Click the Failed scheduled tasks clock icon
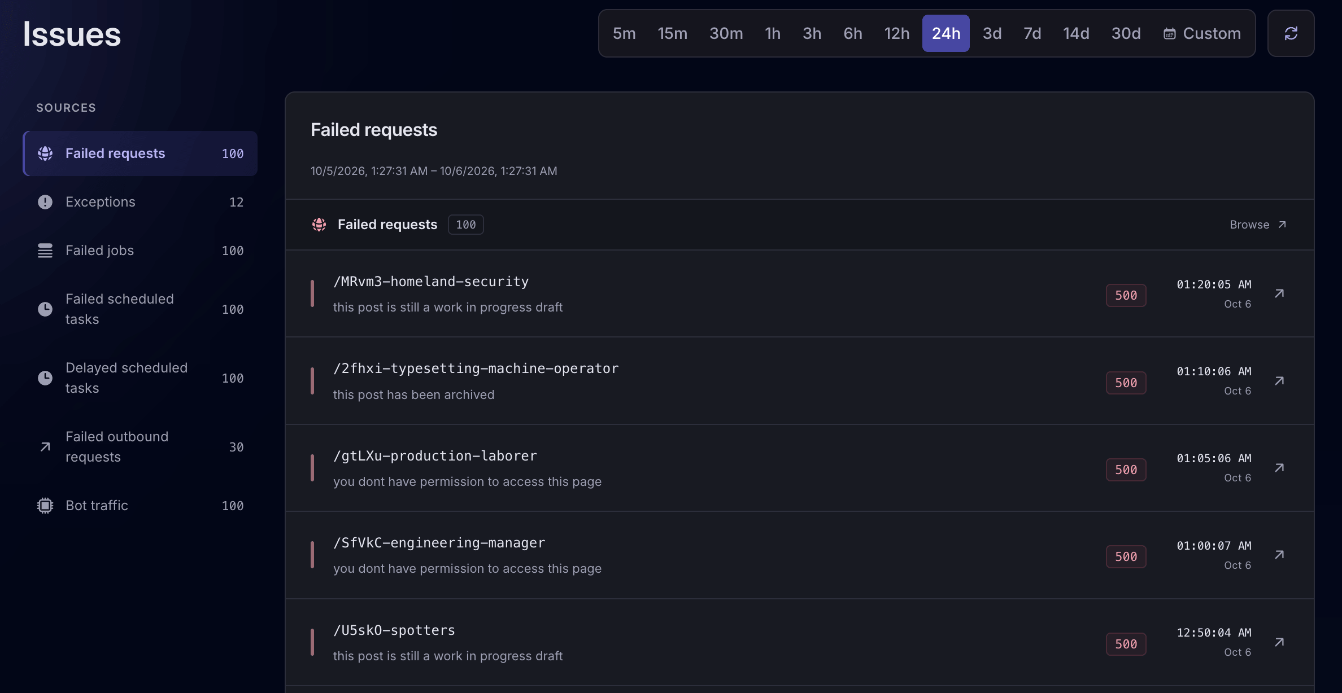The width and height of the screenshot is (1342, 693). [45, 309]
